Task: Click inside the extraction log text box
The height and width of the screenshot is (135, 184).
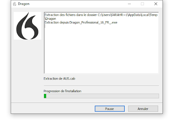Action: tap(101, 43)
